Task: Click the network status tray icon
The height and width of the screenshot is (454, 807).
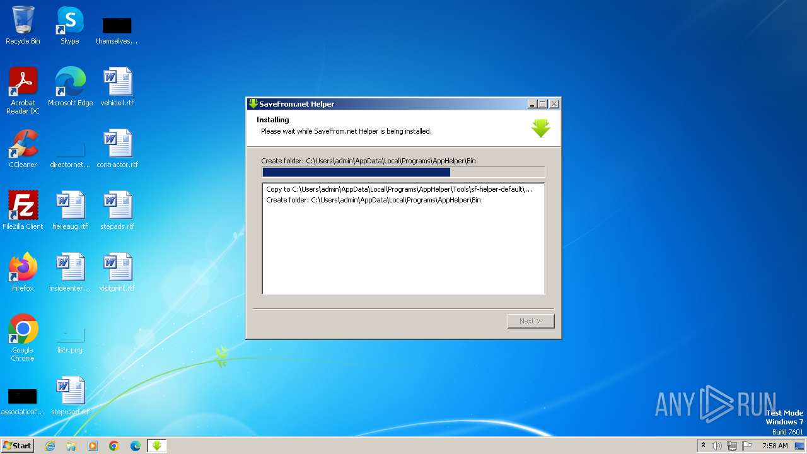Action: coord(732,446)
